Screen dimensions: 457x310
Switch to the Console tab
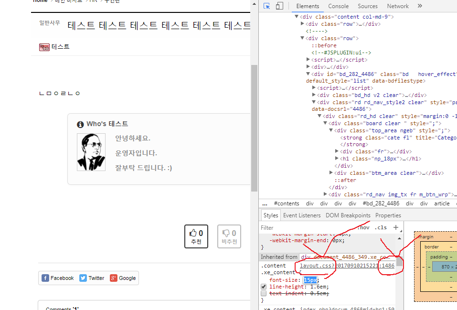pyautogui.click(x=338, y=6)
